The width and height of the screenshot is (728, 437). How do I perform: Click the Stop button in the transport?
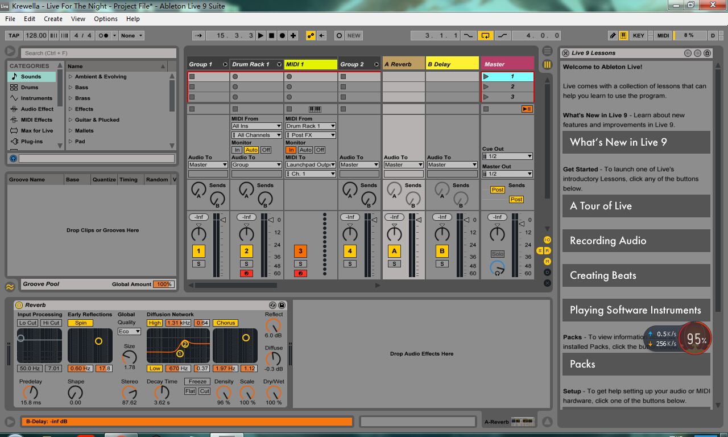pyautogui.click(x=271, y=35)
